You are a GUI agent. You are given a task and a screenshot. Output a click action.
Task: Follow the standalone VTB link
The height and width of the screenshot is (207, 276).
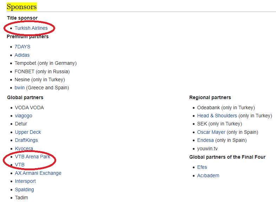[x=20, y=165]
